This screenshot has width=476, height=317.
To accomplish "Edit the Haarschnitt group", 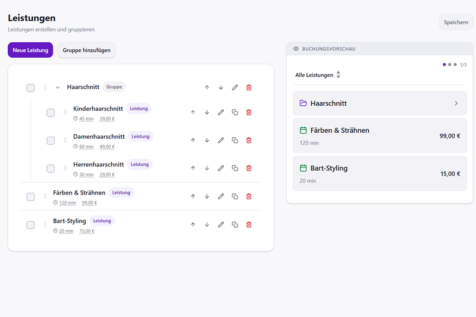I will [234, 87].
